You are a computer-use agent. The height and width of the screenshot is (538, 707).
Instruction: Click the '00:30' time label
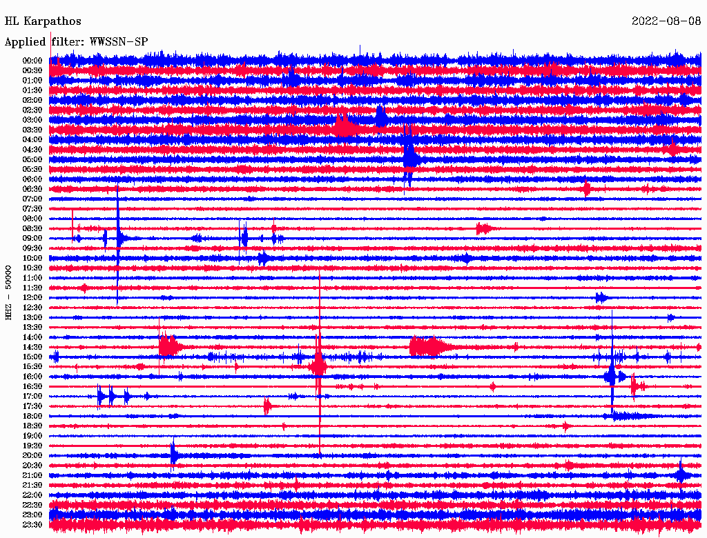(x=32, y=71)
